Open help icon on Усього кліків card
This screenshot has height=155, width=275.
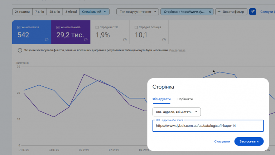tap(47, 40)
